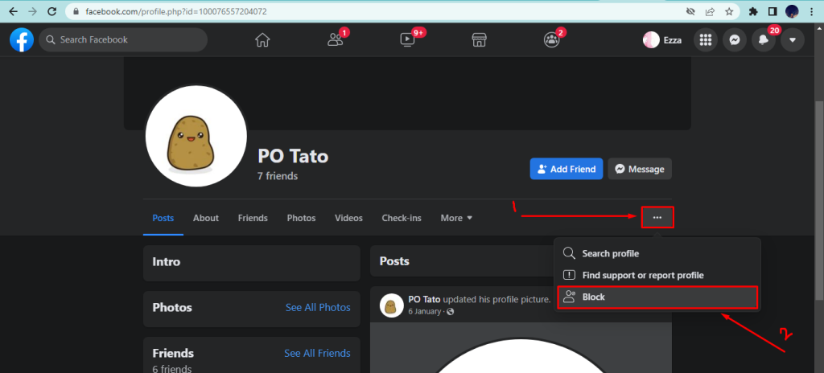
Task: Expand the account dropdown arrow
Action: (793, 40)
